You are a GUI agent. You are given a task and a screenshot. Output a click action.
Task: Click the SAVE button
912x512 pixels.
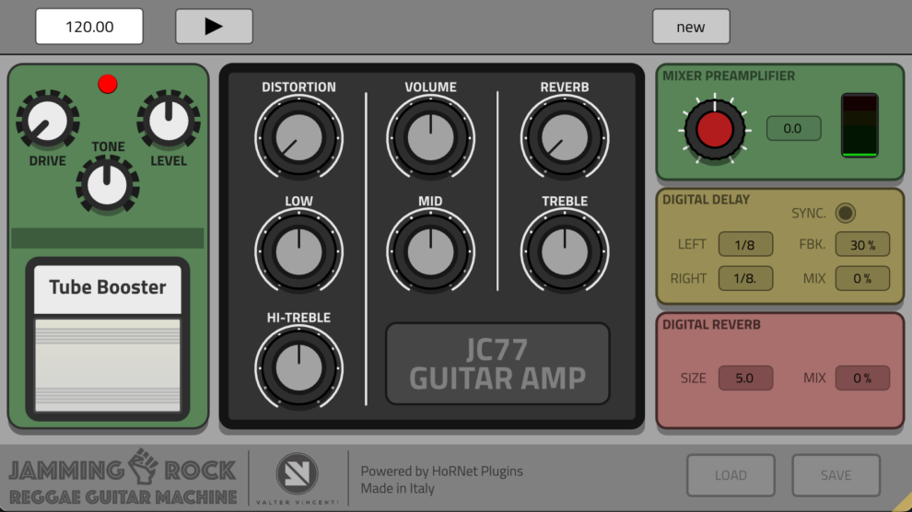tap(836, 475)
